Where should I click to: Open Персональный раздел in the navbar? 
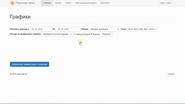click(x=86, y=3)
